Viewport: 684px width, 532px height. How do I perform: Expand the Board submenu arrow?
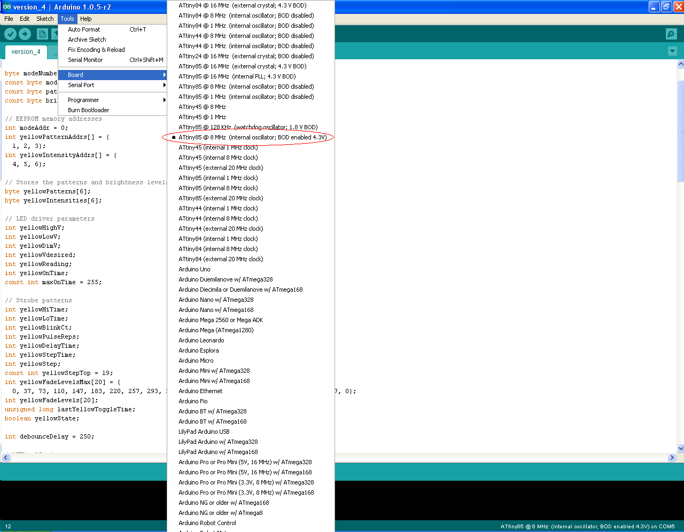coord(164,75)
